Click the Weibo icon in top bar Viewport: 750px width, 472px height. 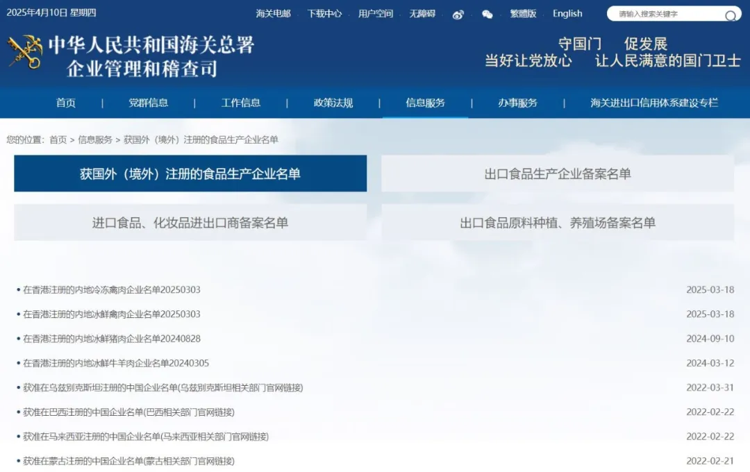pyautogui.click(x=458, y=15)
